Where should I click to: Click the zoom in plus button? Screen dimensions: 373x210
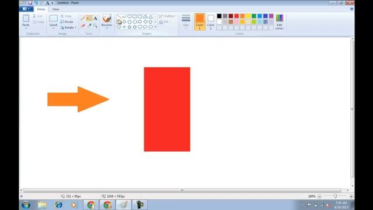coord(351,196)
